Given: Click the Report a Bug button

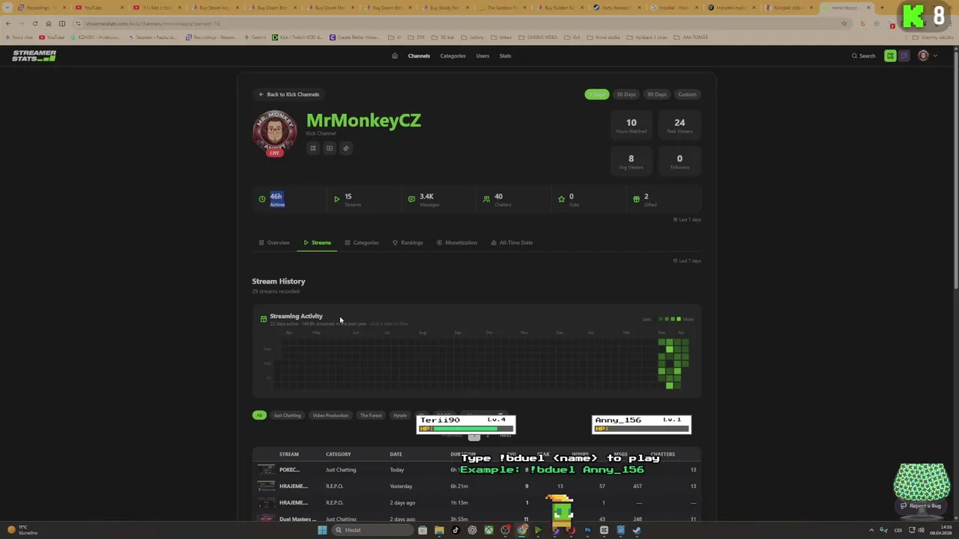Looking at the screenshot, I should pos(921,506).
